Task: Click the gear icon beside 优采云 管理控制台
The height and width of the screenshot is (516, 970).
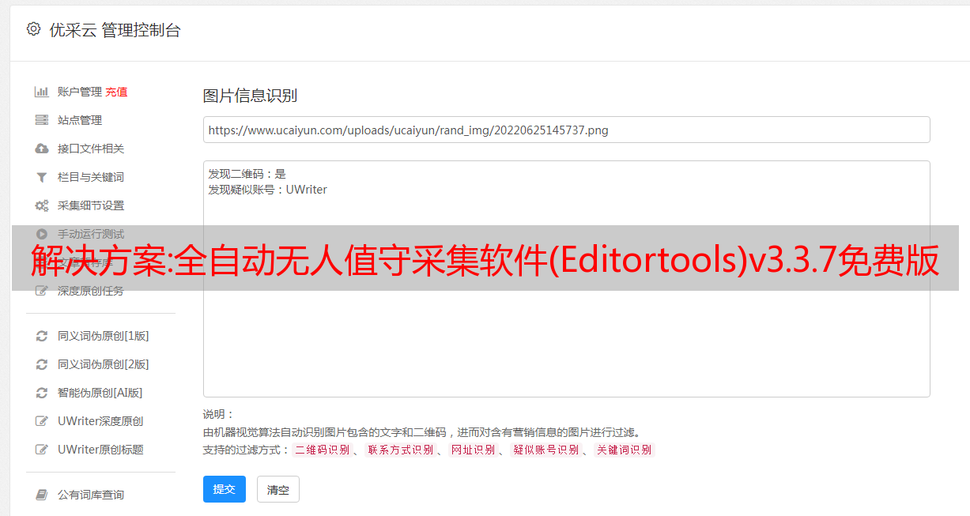Action: (33, 29)
